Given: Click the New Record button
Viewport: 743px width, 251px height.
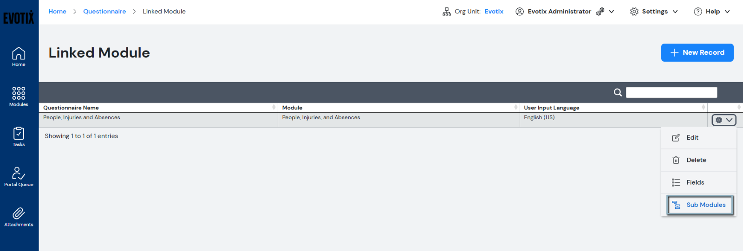Looking at the screenshot, I should click(697, 52).
